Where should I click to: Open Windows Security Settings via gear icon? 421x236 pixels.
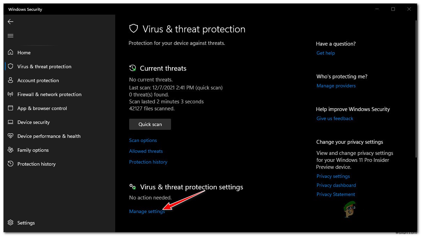(10, 223)
